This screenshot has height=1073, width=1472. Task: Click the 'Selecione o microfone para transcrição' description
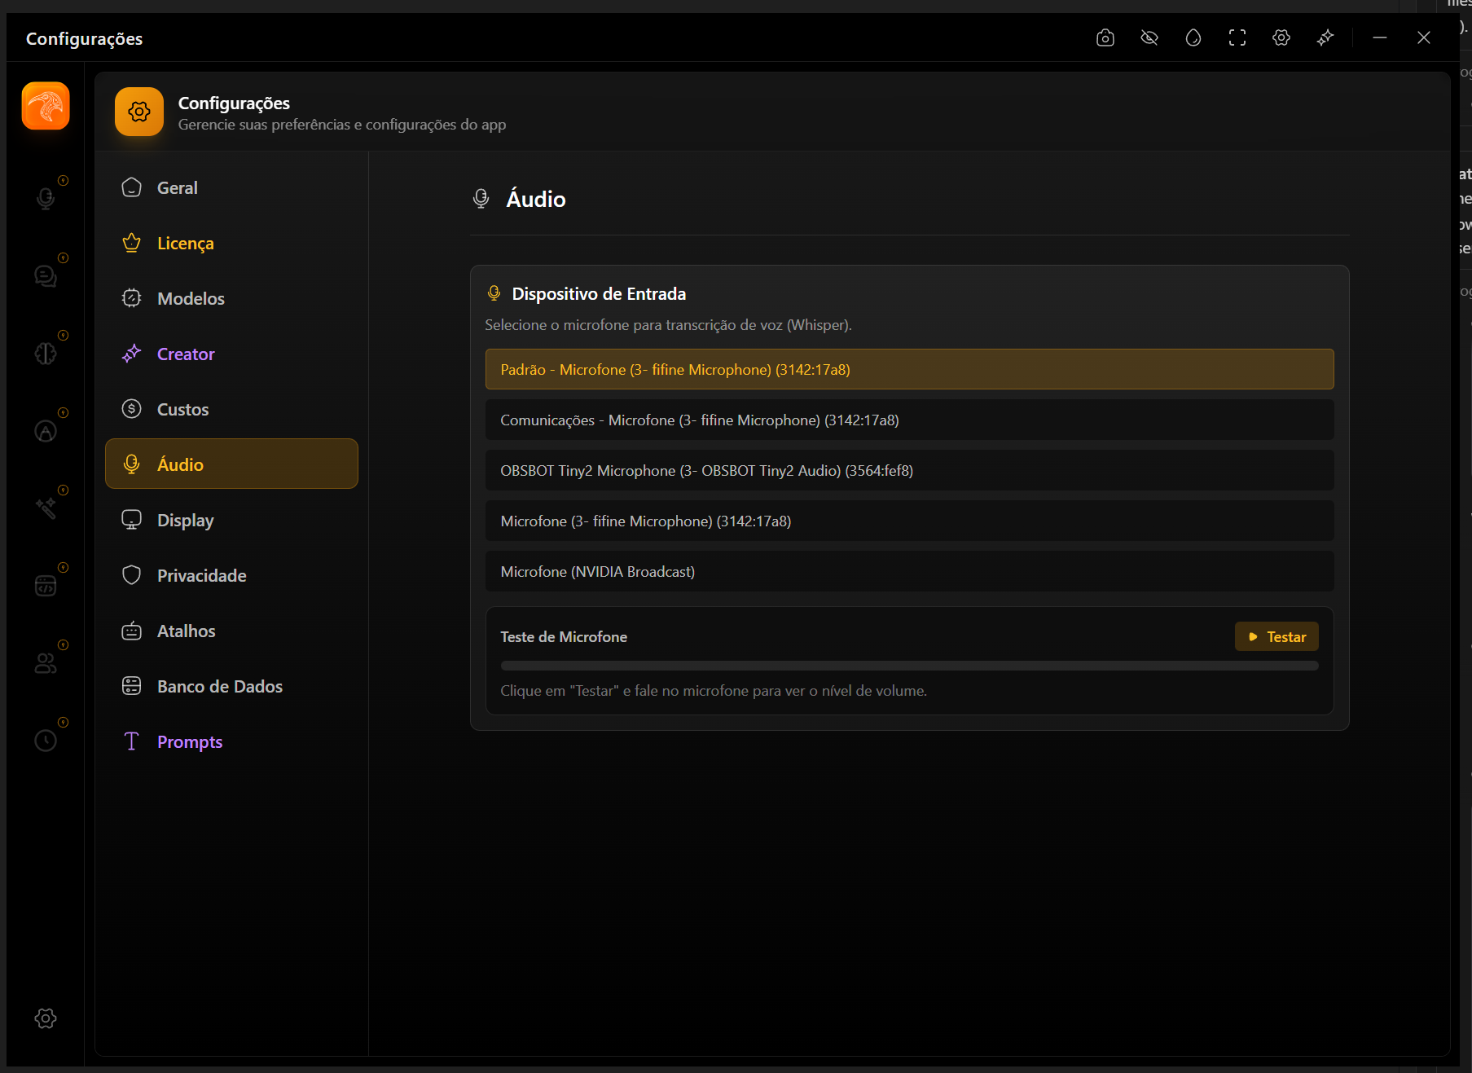668,324
